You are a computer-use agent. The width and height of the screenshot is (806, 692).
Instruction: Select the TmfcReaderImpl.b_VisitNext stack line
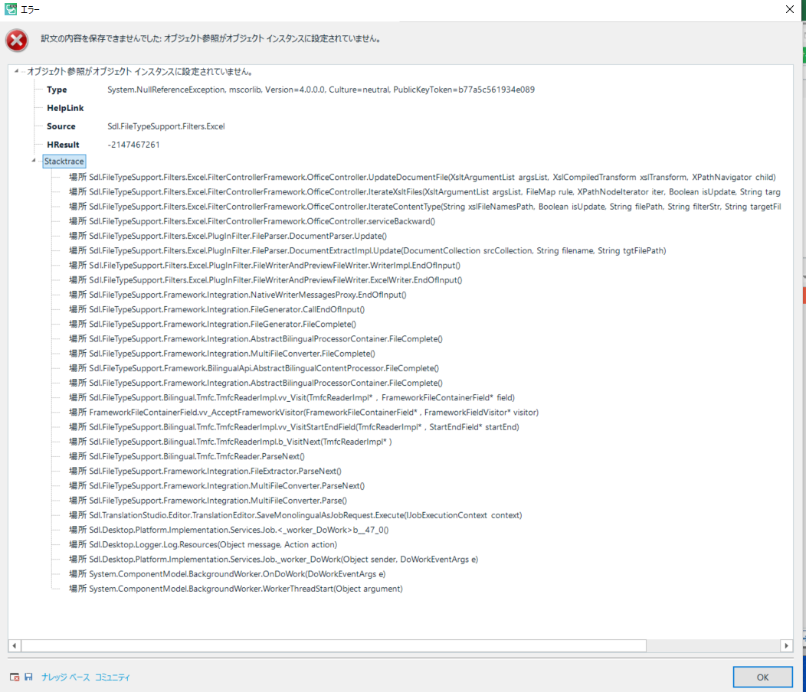[231, 442]
